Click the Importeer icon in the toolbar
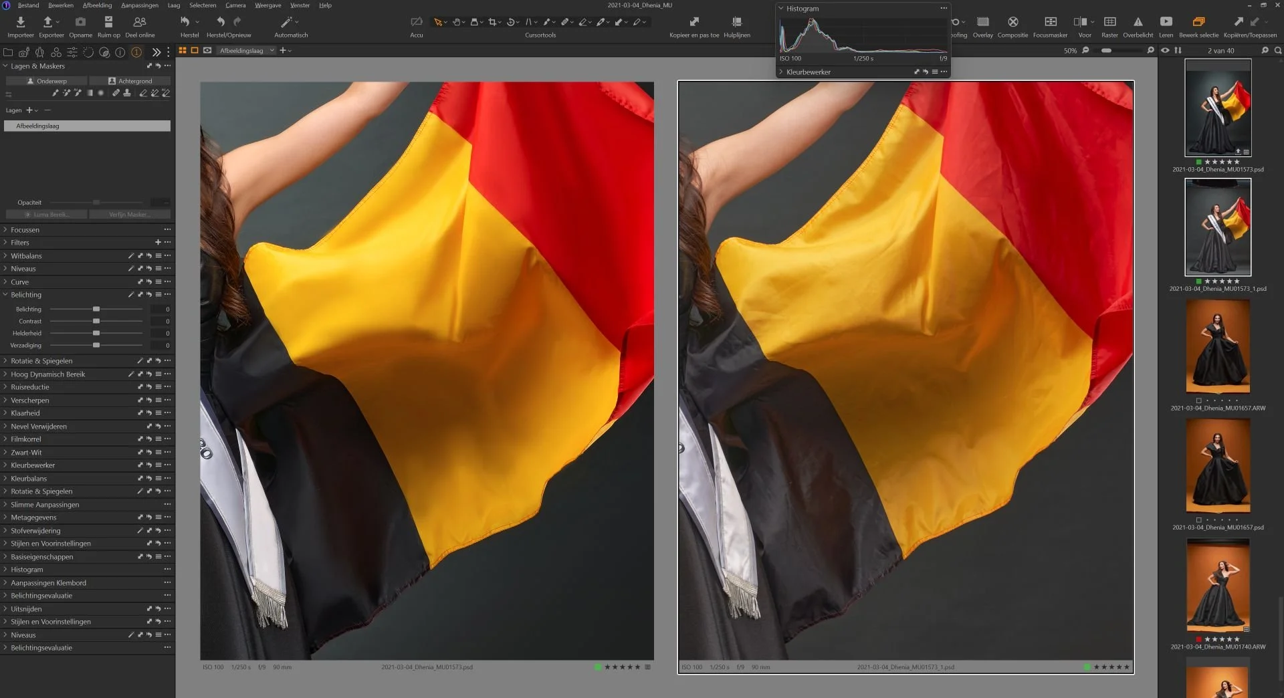This screenshot has height=698, width=1284. (20, 22)
